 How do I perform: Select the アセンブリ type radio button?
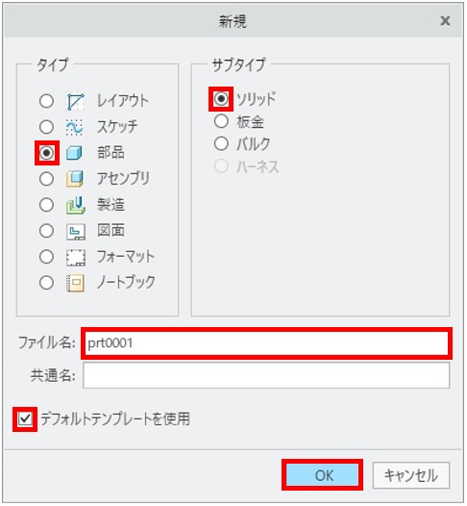tap(47, 179)
